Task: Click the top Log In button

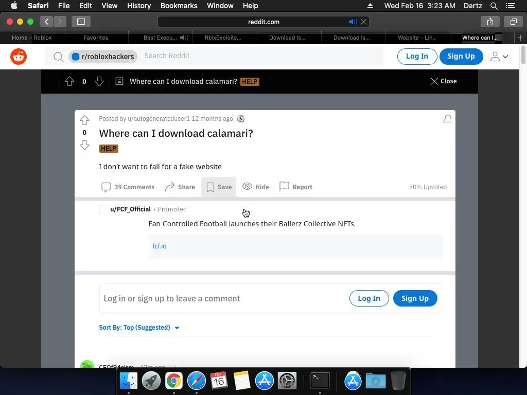Action: (x=417, y=57)
